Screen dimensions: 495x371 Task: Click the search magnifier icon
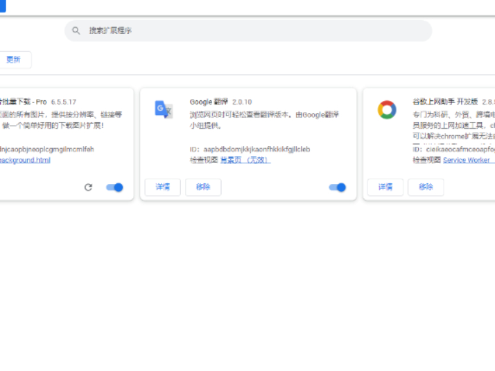pos(76,30)
